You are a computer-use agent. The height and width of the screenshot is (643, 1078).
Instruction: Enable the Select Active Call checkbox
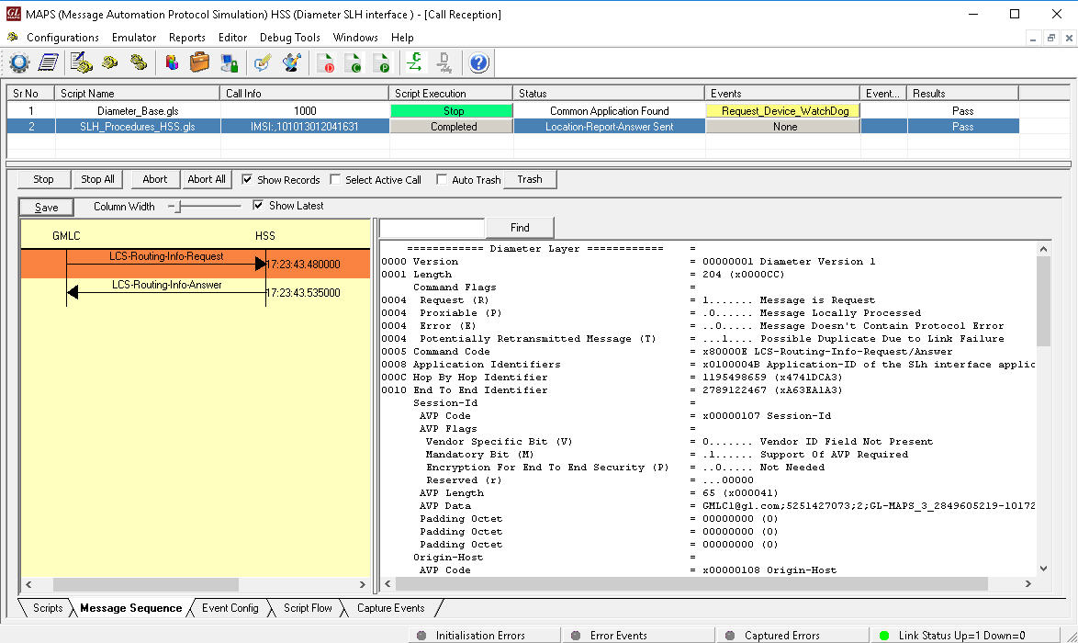click(335, 180)
